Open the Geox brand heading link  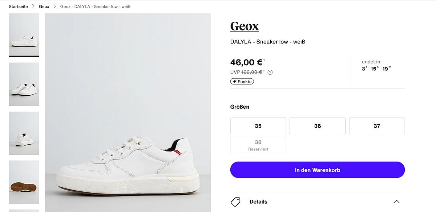[x=245, y=26]
